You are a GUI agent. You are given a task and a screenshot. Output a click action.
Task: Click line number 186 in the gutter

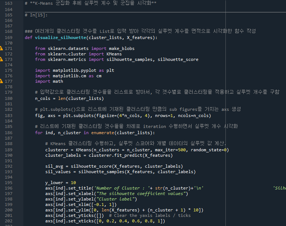coord(9,133)
